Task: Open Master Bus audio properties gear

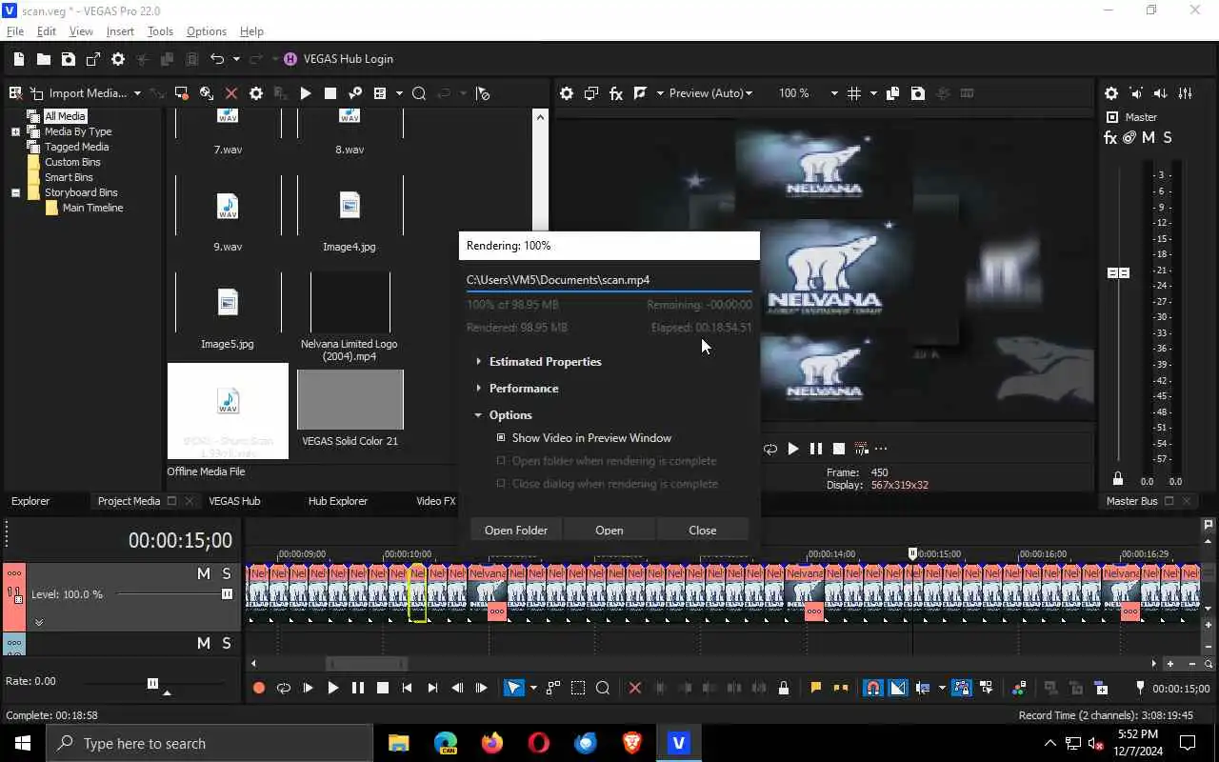Action: coord(1111,93)
